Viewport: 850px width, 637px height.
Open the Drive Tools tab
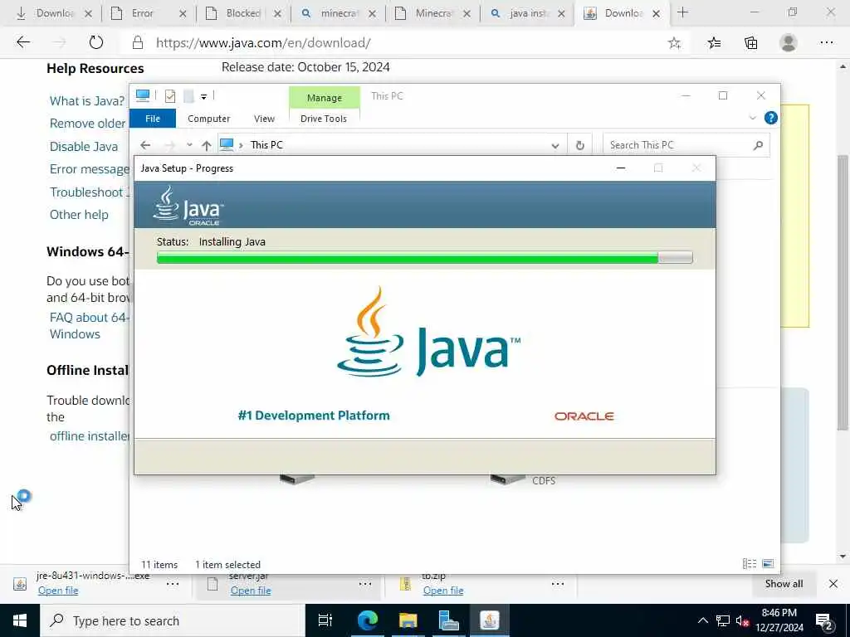324,119
